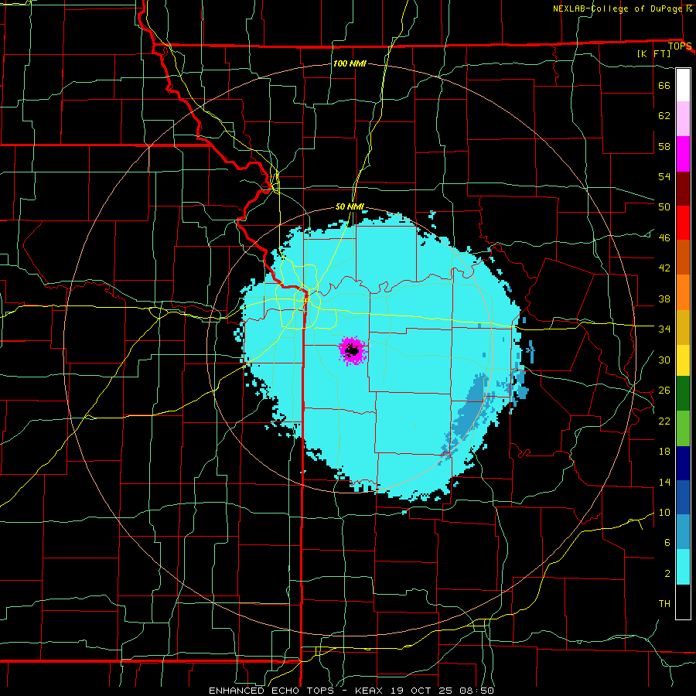Click the navy blue legend swatch

[683, 463]
